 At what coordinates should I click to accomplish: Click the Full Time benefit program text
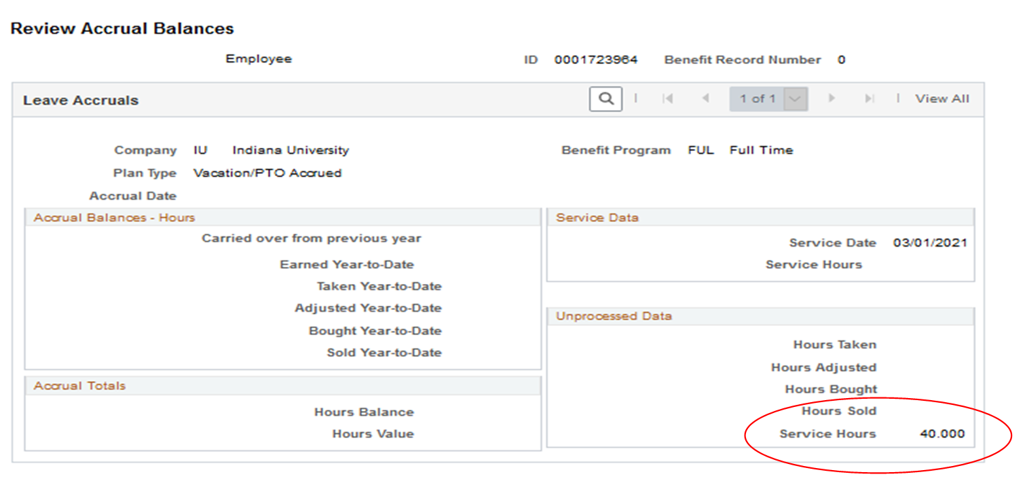point(761,150)
